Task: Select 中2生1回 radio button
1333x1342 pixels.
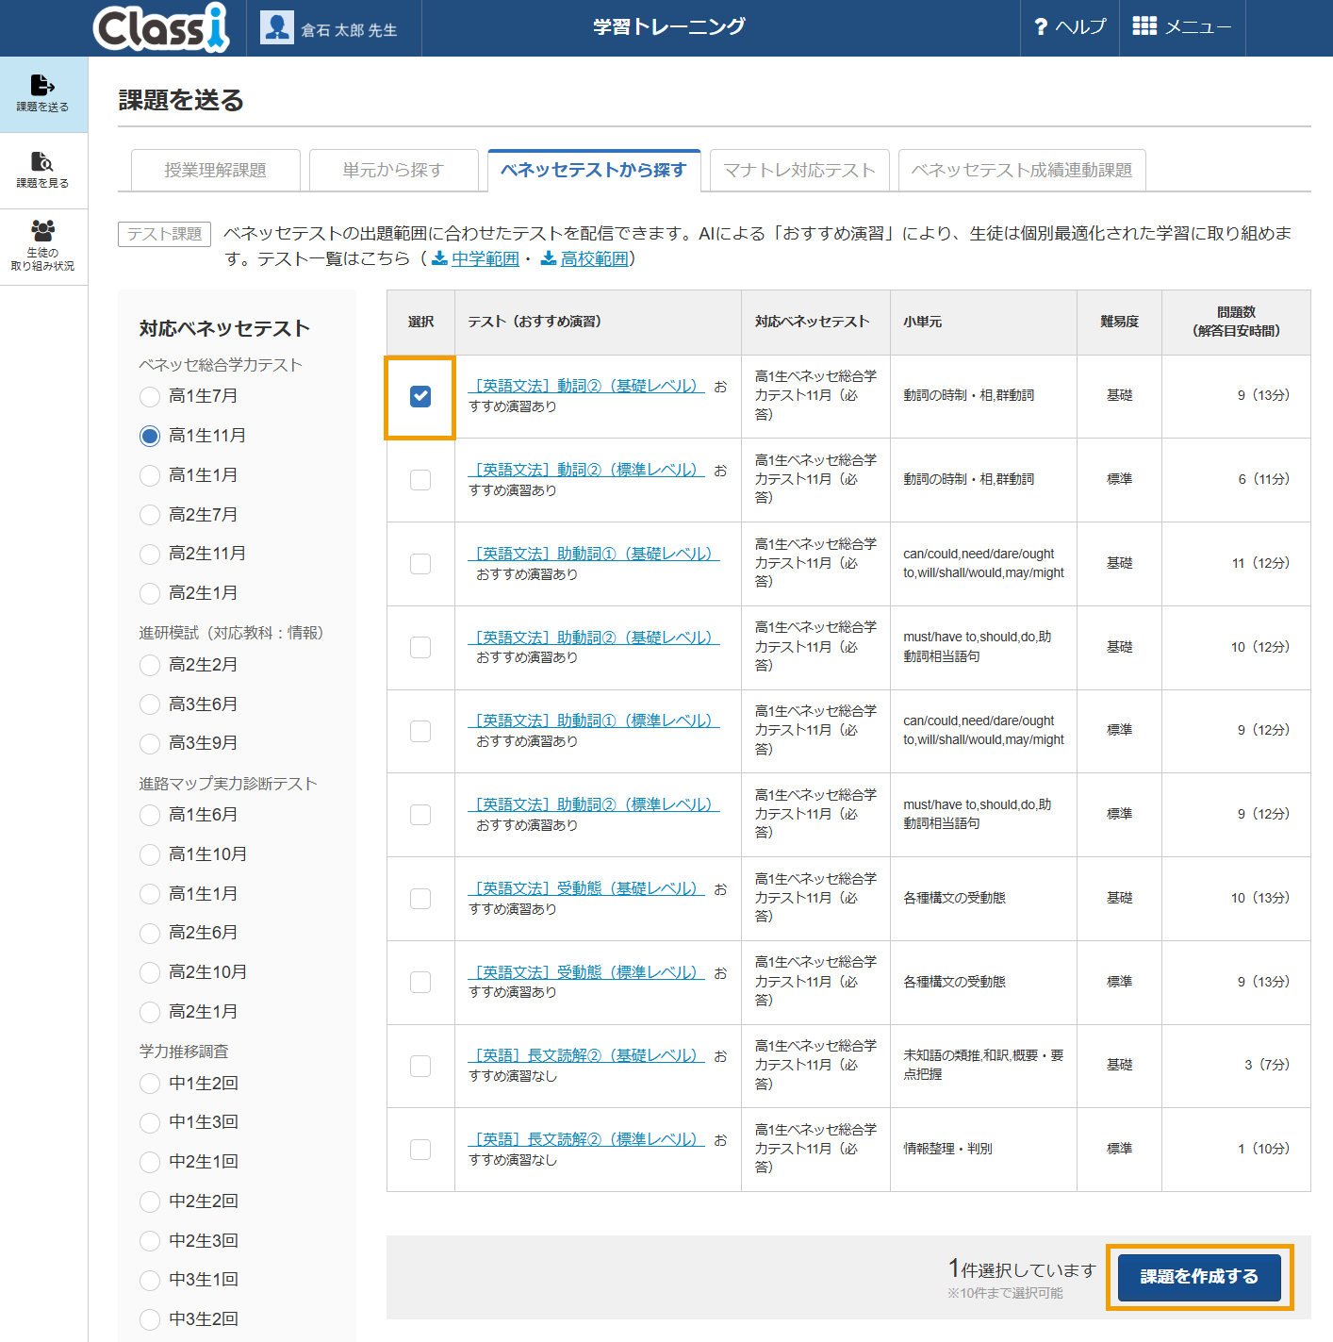Action: [150, 1163]
